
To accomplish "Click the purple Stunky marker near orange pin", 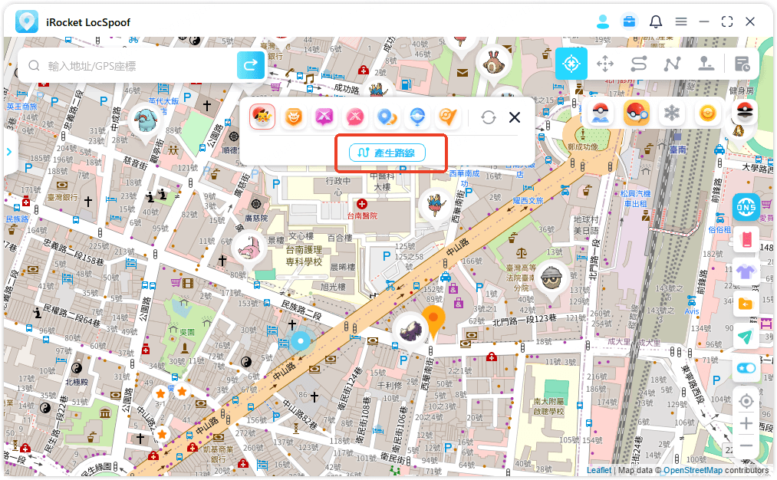I will coord(410,331).
